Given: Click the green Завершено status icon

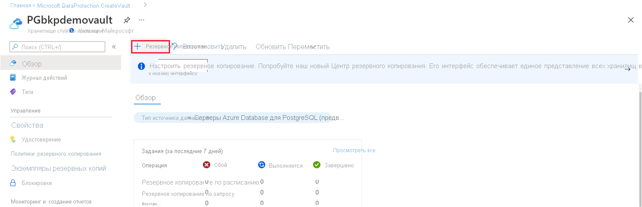Looking at the screenshot, I should [x=317, y=165].
